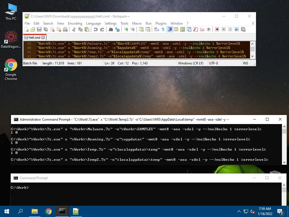Open the Function List panel icon
This screenshot has width=289, height=217.
pos(196,29)
